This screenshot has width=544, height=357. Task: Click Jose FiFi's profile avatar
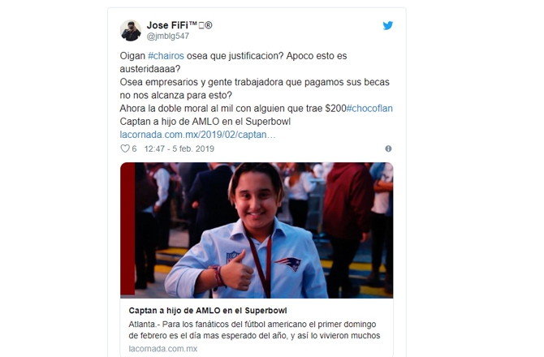pos(131,31)
